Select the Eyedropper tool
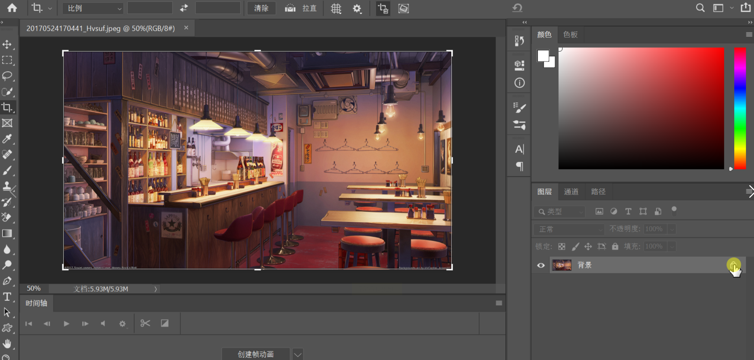Image resolution: width=754 pixels, height=360 pixels. pos(7,139)
